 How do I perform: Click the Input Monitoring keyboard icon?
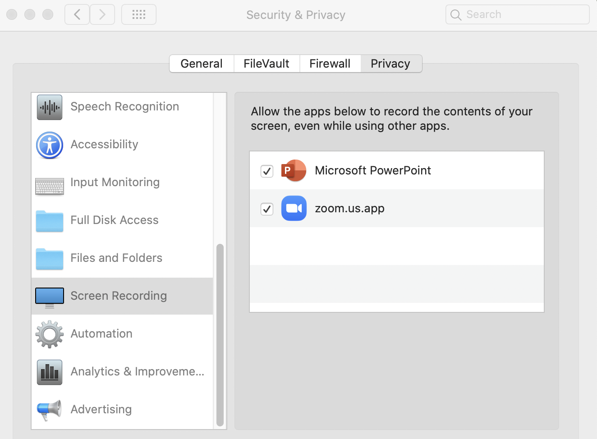pos(50,186)
